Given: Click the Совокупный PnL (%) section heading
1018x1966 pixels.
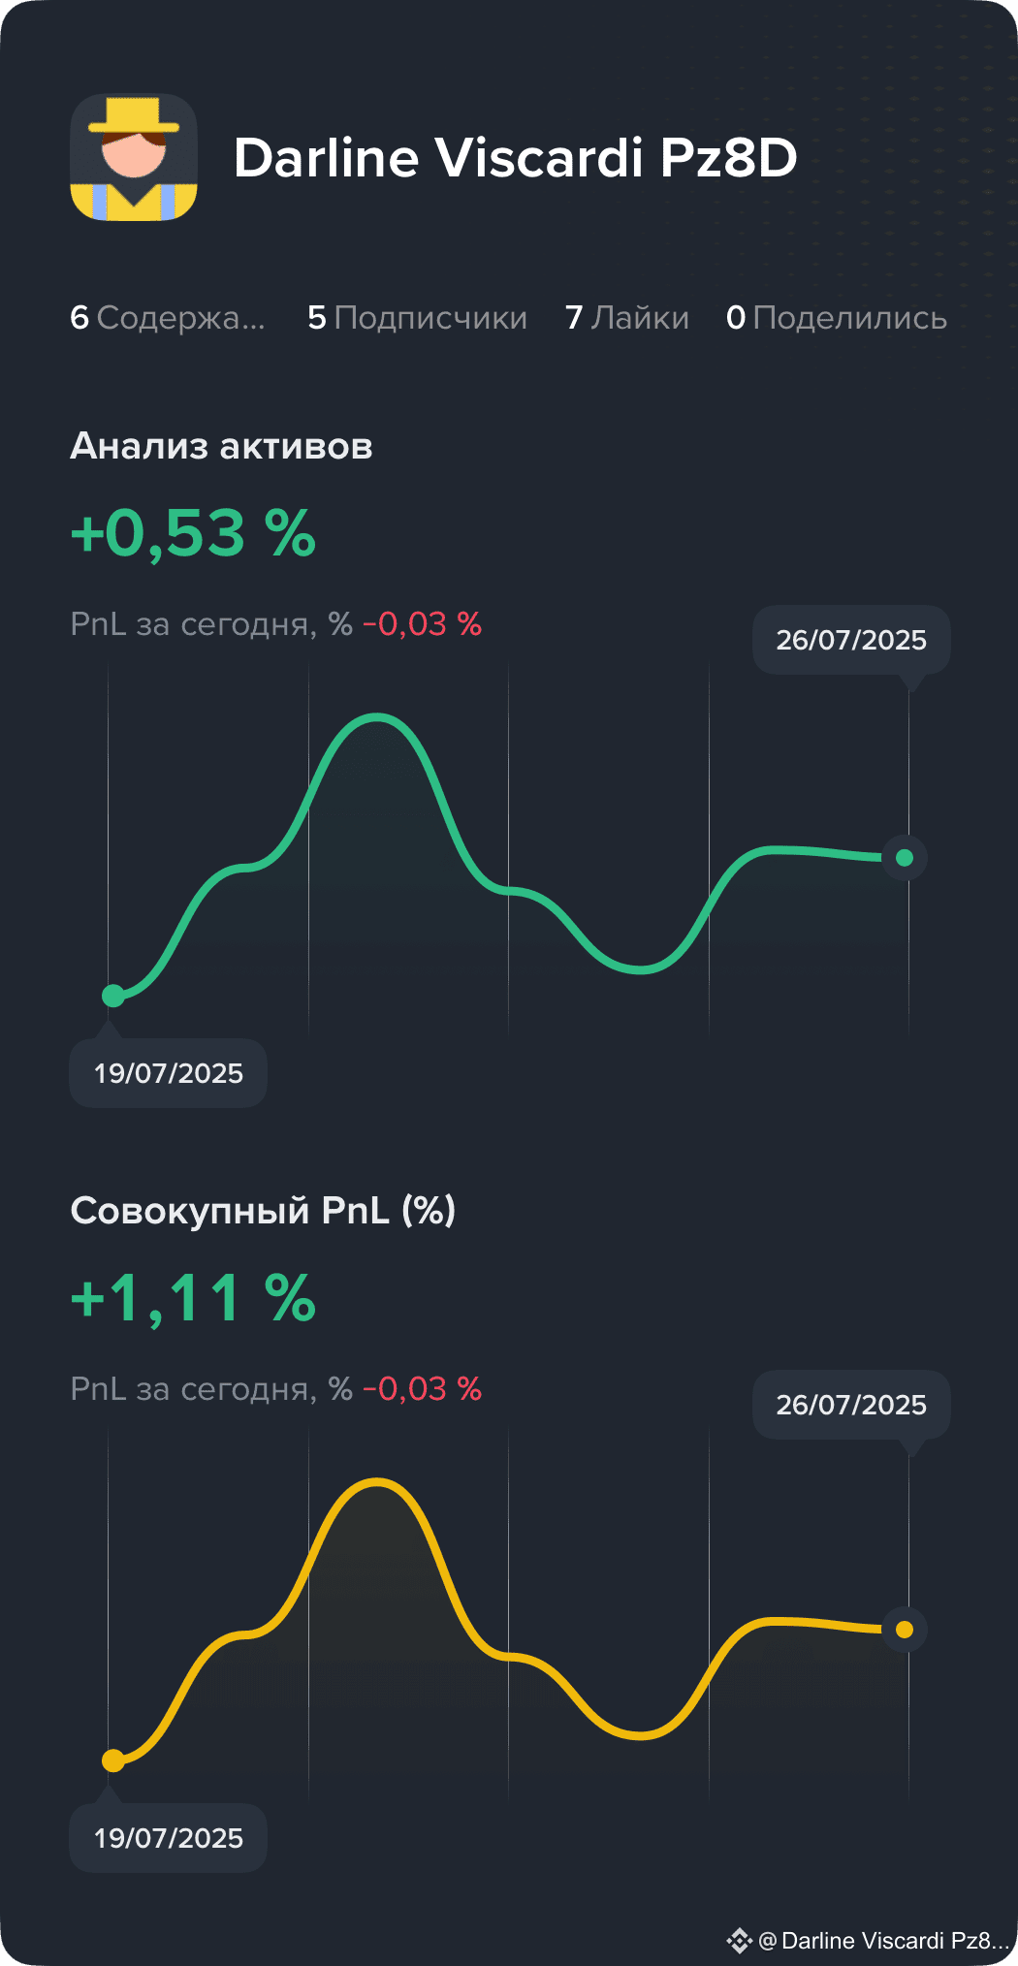Looking at the screenshot, I should tap(263, 1211).
